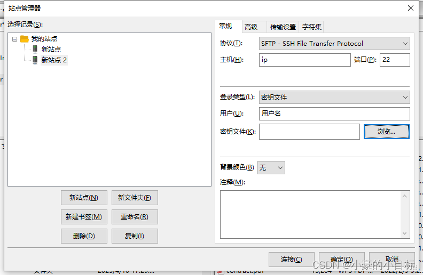Viewport: 423px width, 275px height.
Task: Click the 新建书签(M) button
Action: (x=84, y=217)
